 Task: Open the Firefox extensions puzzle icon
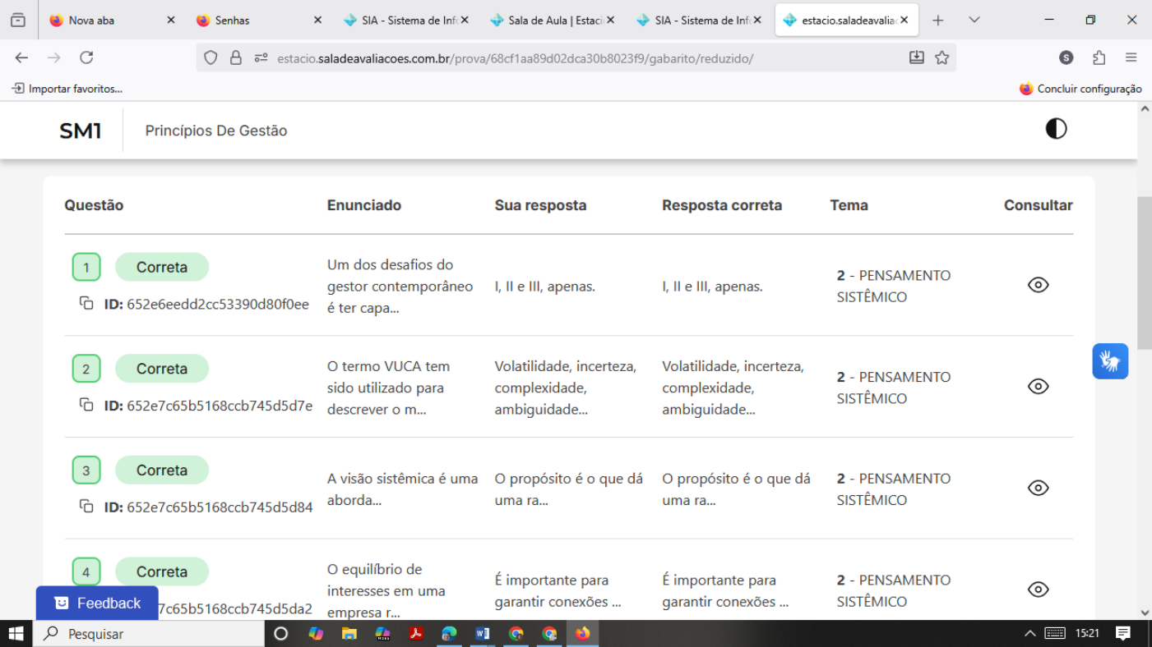point(1099,57)
